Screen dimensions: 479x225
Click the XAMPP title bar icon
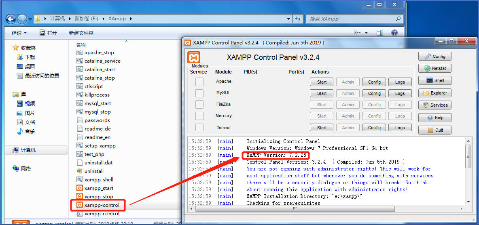pos(188,43)
